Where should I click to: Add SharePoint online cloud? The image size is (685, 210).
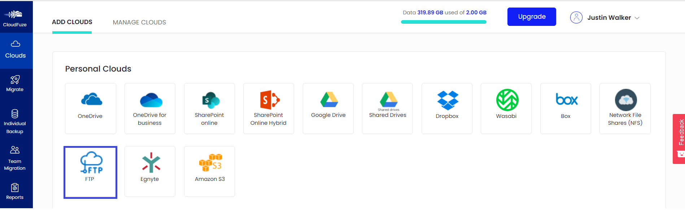(209, 108)
